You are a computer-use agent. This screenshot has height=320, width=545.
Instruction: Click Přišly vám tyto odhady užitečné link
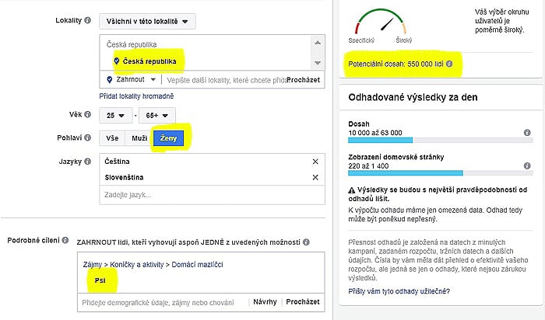click(x=399, y=291)
